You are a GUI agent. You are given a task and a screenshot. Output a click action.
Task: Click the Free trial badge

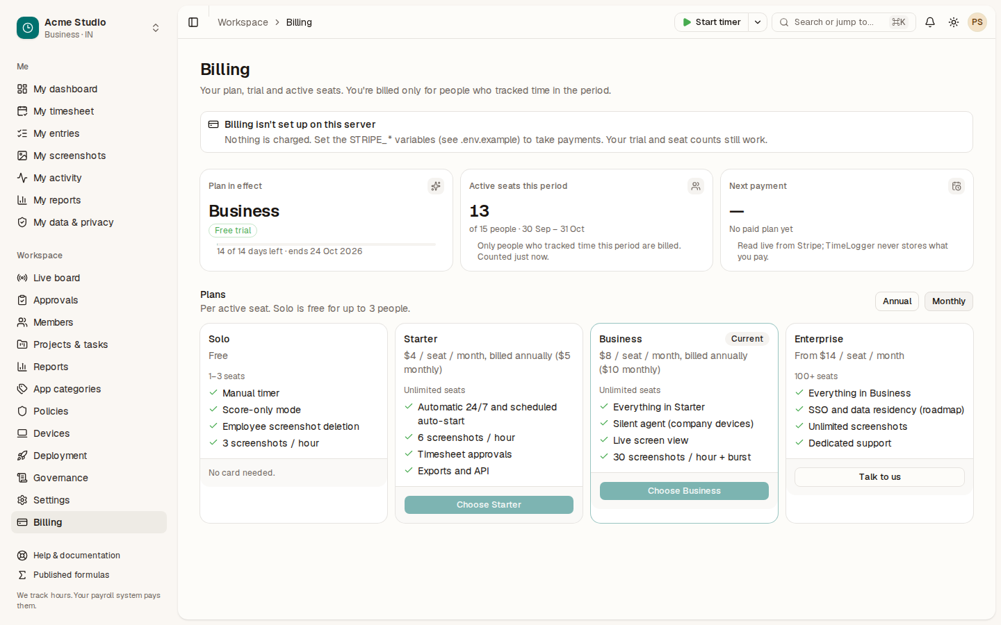[x=233, y=231]
